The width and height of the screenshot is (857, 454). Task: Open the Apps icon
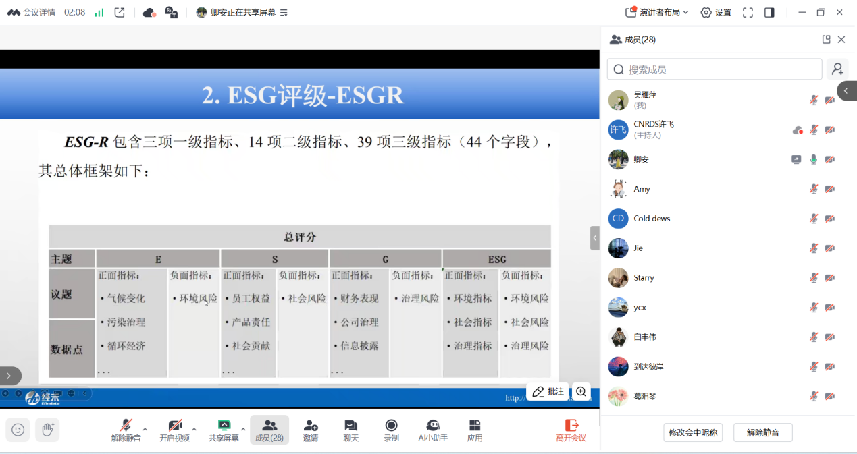(x=475, y=430)
